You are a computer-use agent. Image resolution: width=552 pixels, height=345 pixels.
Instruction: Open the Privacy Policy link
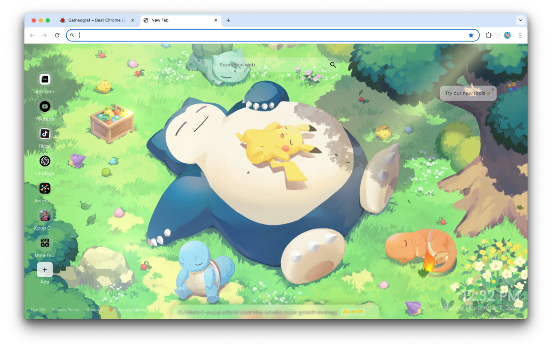(x=66, y=310)
